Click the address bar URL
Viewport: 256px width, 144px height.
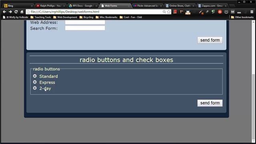pyautogui.click(x=65, y=12)
